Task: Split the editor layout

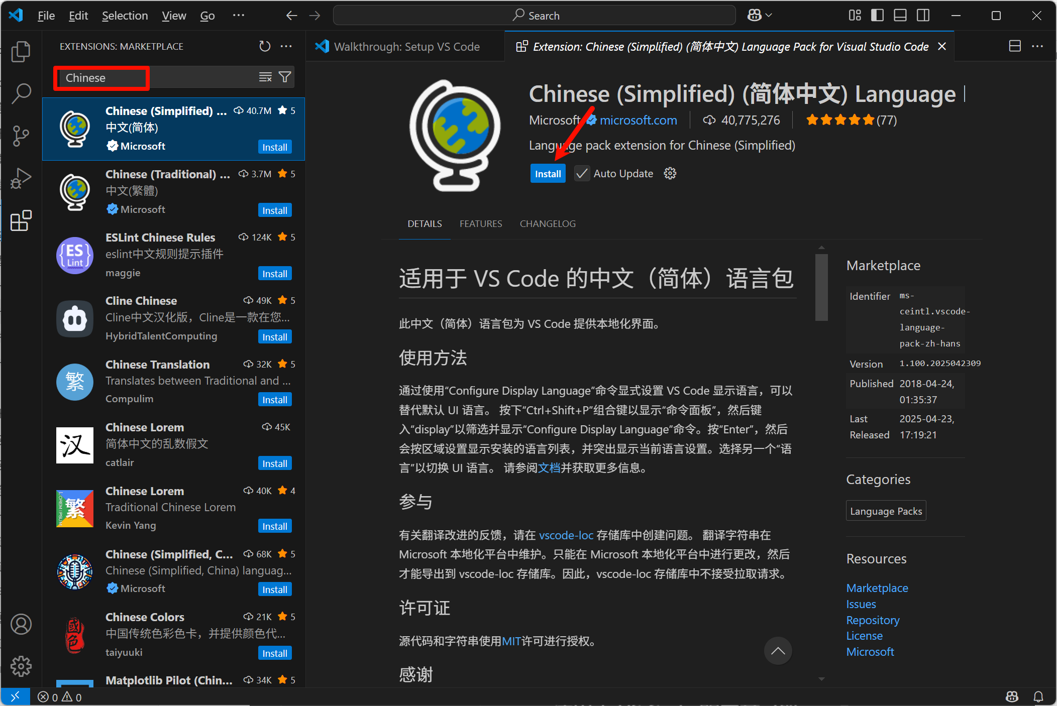Action: [x=1015, y=46]
